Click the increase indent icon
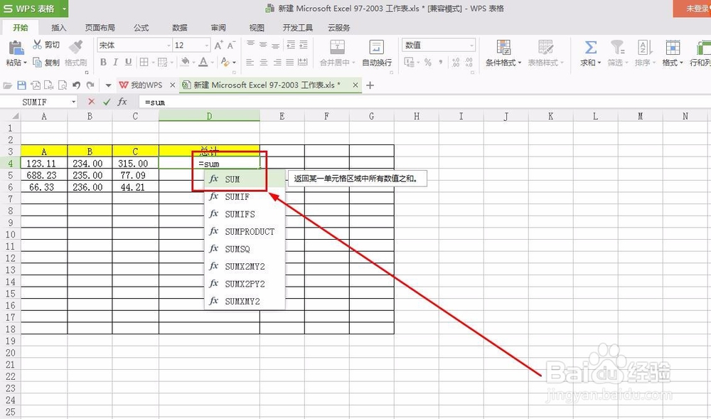This screenshot has width=711, height=419. click(304, 44)
